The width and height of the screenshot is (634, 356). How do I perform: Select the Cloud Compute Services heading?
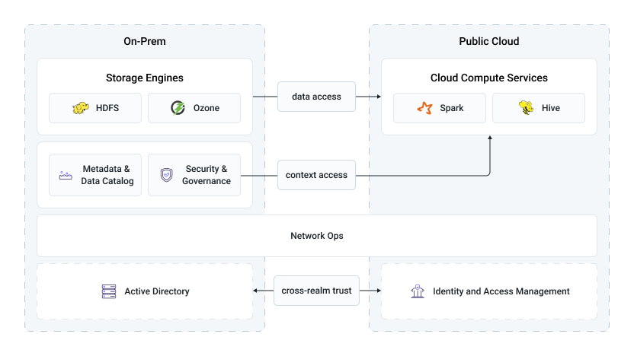click(x=489, y=78)
